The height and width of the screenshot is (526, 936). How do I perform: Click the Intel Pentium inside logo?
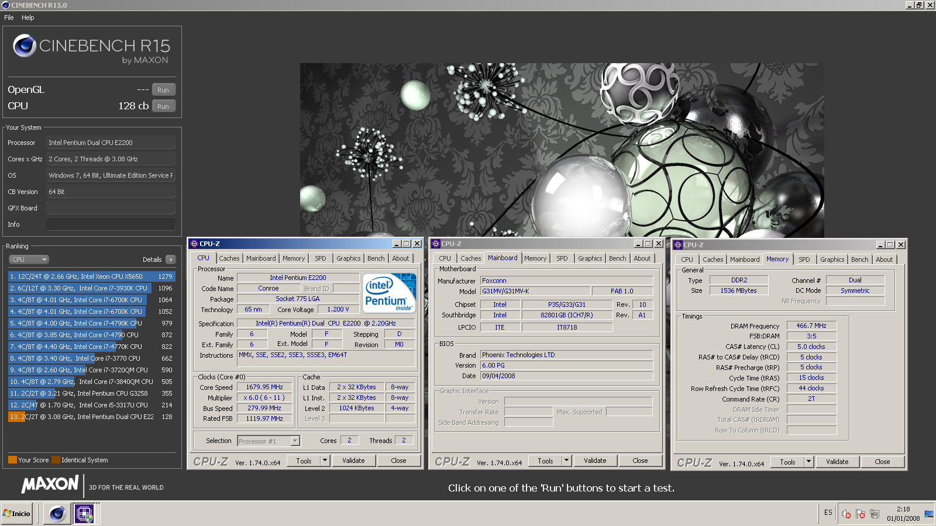(x=390, y=292)
